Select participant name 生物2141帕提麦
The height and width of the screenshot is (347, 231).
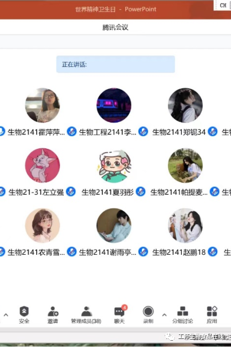(x=179, y=192)
